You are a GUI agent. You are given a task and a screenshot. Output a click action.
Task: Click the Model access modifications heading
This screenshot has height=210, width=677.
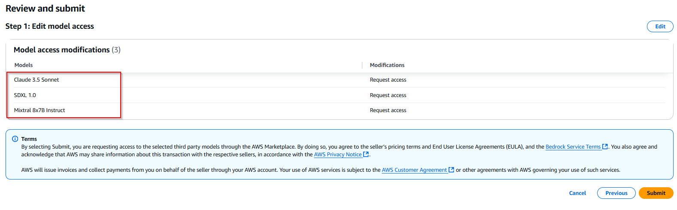click(x=61, y=50)
